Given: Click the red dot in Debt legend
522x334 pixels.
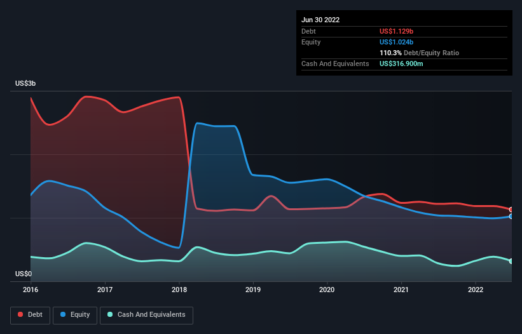Looking at the screenshot, I should click(20, 314).
